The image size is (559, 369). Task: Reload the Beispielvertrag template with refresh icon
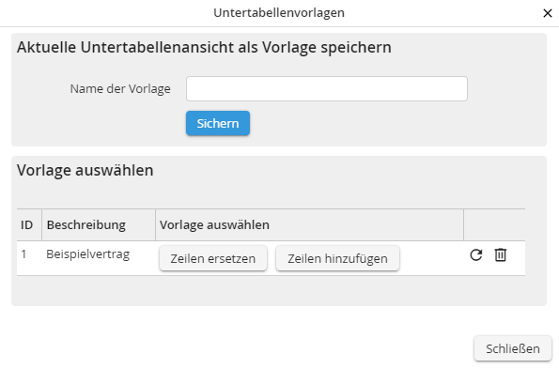pos(476,255)
